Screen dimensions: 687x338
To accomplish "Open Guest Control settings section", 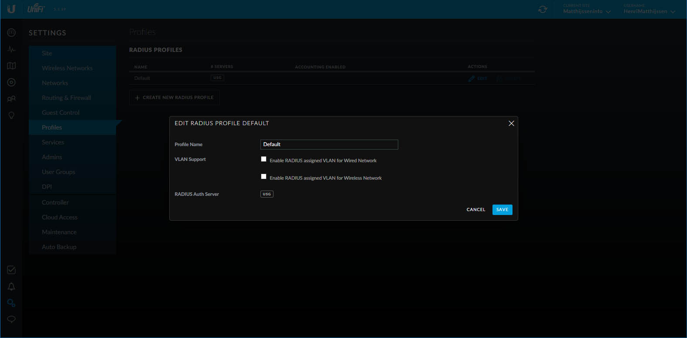I will (x=61, y=113).
